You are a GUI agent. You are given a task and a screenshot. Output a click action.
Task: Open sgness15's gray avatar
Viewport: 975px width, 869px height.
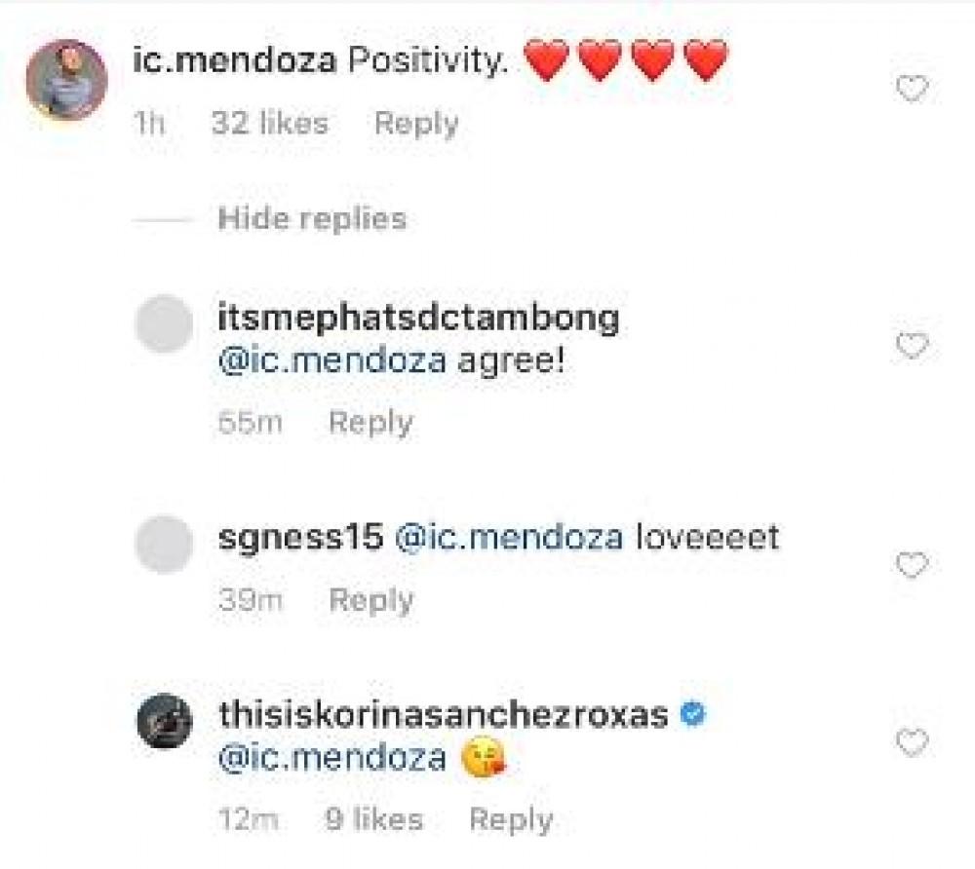coord(164,544)
